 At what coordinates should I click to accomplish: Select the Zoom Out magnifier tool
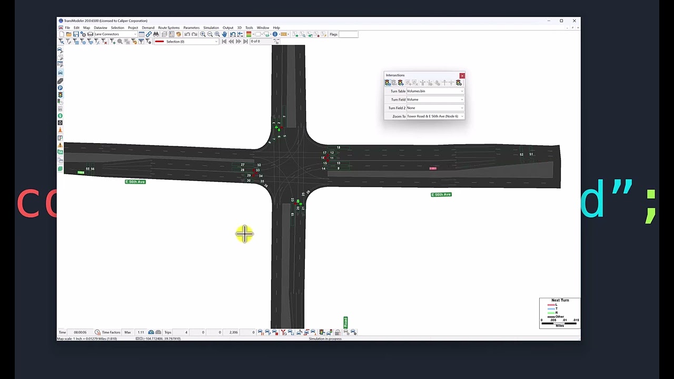click(210, 34)
